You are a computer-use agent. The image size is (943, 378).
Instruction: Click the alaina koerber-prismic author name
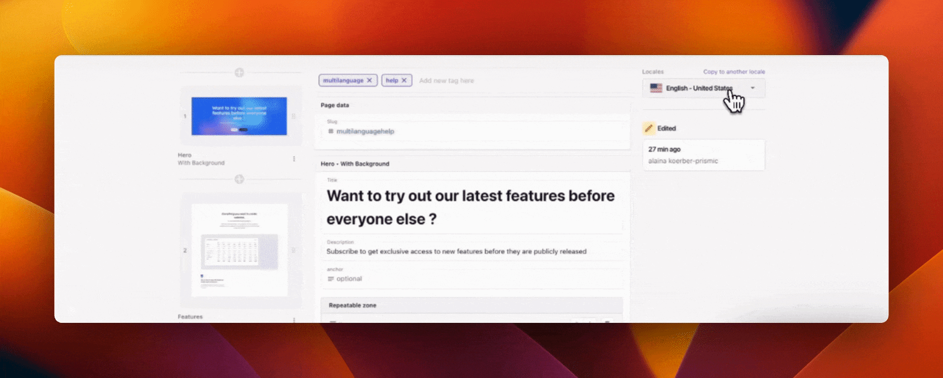pyautogui.click(x=683, y=161)
